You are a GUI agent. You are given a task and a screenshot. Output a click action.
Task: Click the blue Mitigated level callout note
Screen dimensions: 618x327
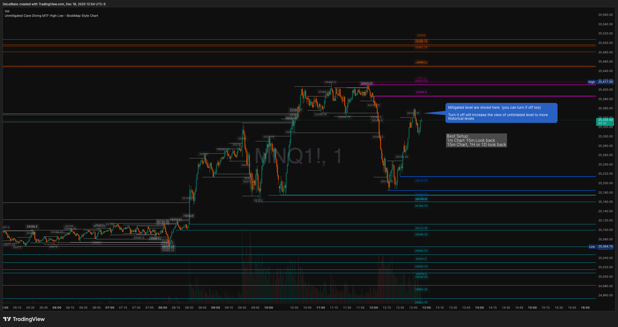pyautogui.click(x=501, y=113)
